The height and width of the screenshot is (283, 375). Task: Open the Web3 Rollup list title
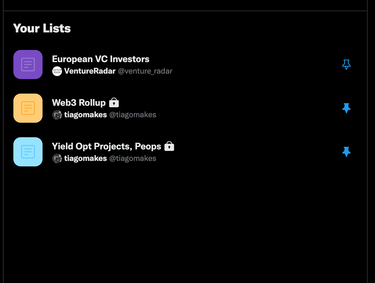[x=79, y=103]
